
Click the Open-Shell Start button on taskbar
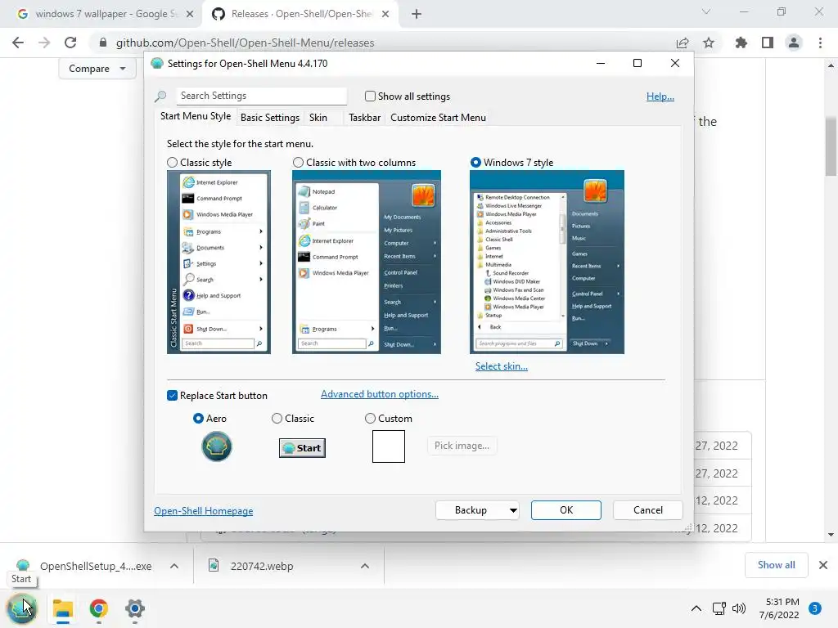22,608
